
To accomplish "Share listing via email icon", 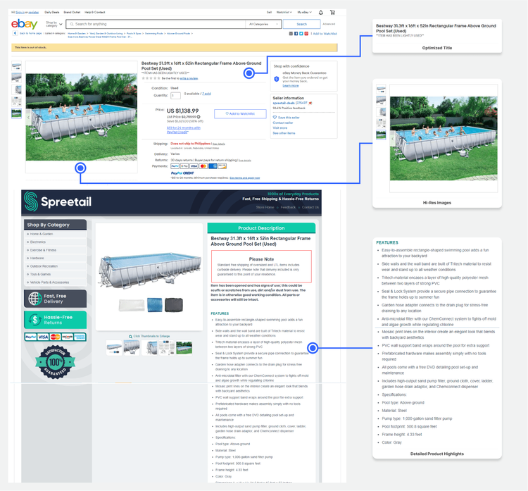I will (291, 34).
